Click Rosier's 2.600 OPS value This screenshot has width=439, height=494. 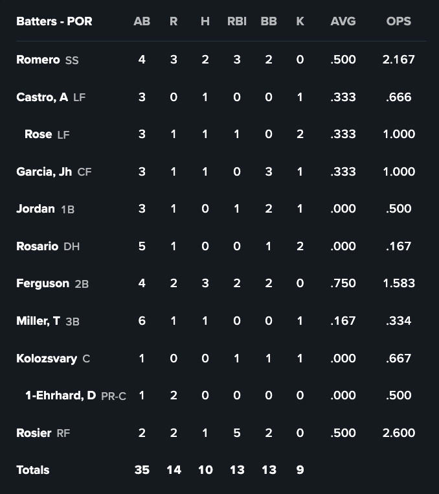399,433
